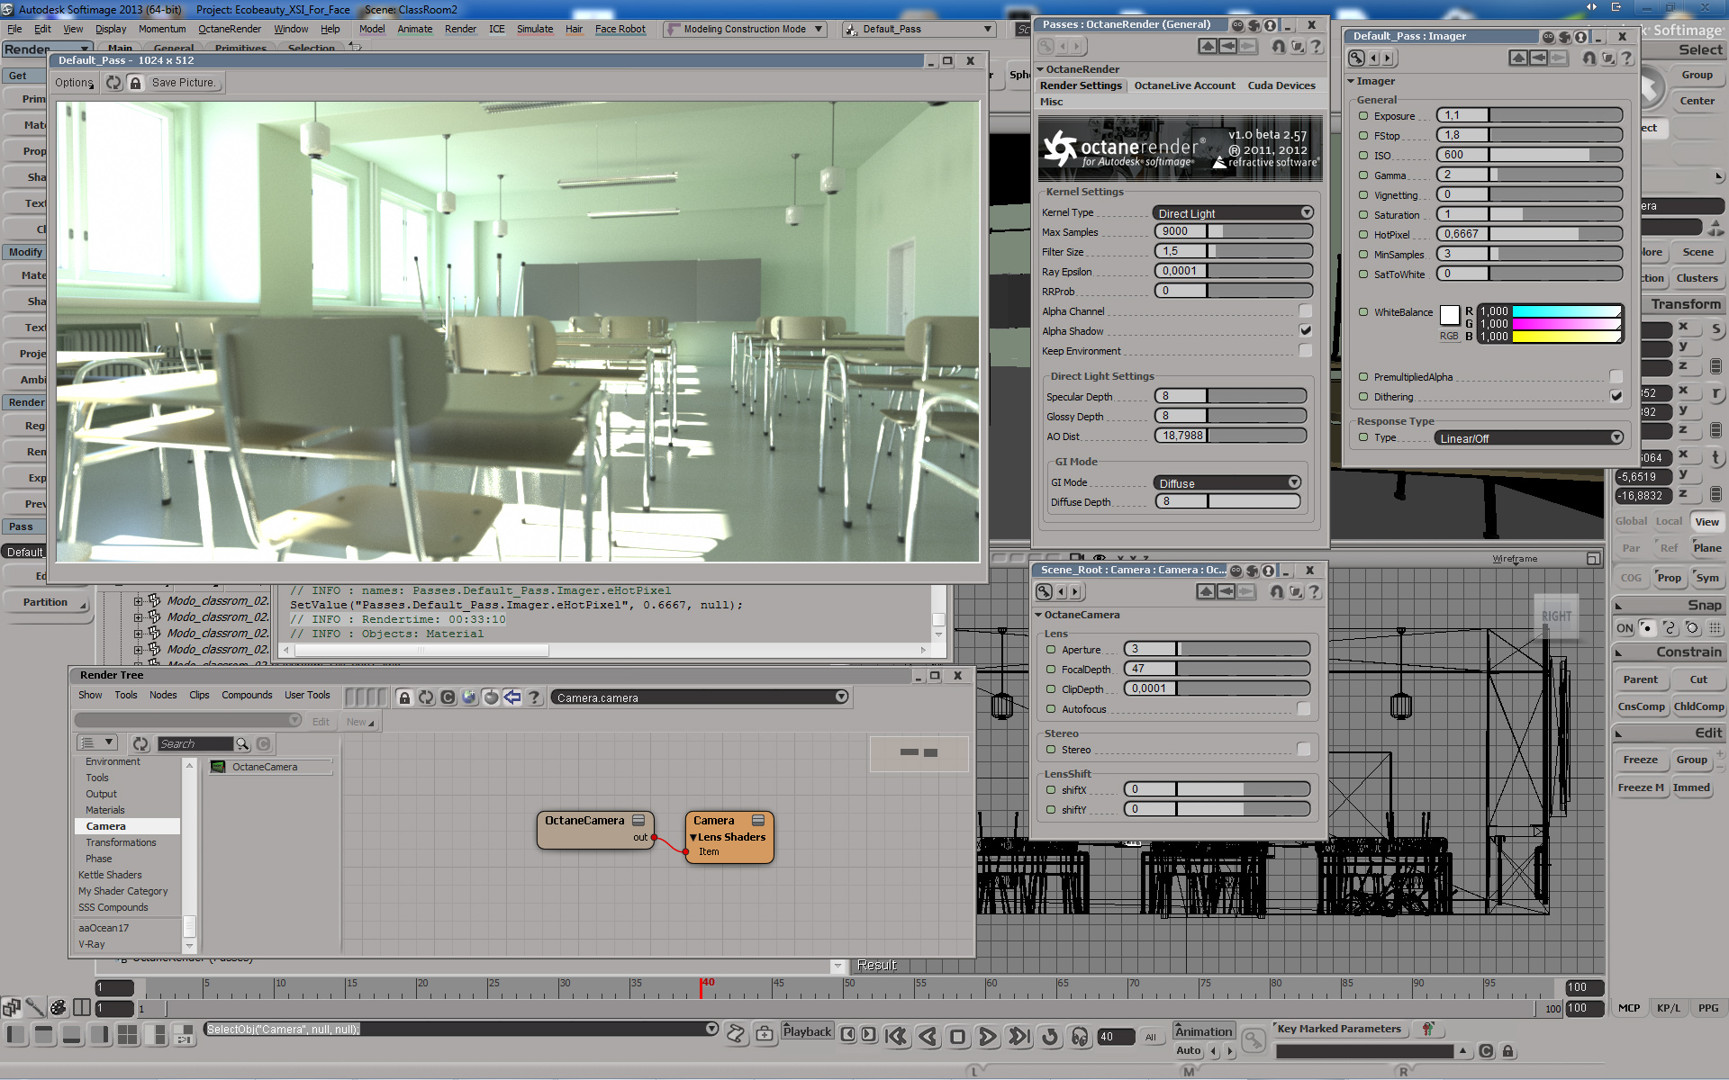Open Response Type Linear/Off dropdown
Image resolution: width=1729 pixels, height=1080 pixels.
[x=1528, y=438]
